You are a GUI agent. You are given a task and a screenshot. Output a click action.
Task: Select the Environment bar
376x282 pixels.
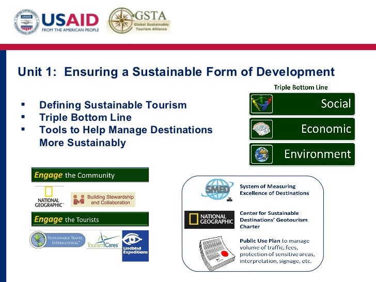pyautogui.click(x=302, y=154)
